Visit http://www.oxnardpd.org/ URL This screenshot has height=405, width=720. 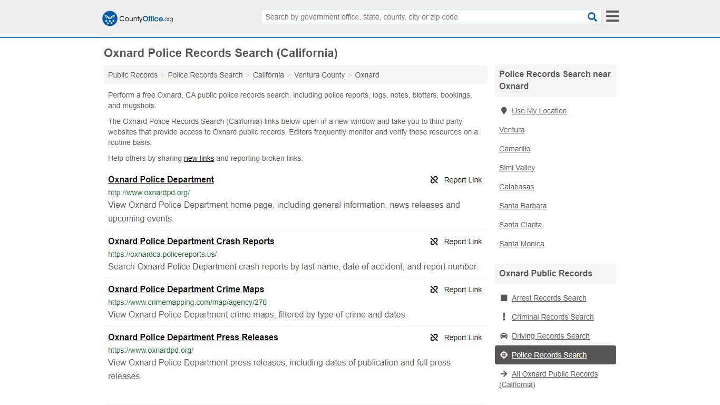(149, 192)
